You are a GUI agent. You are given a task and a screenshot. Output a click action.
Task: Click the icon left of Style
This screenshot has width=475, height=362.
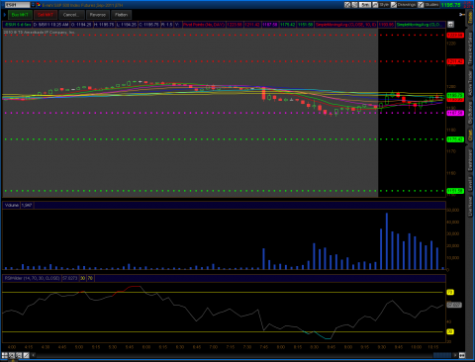(375, 5)
